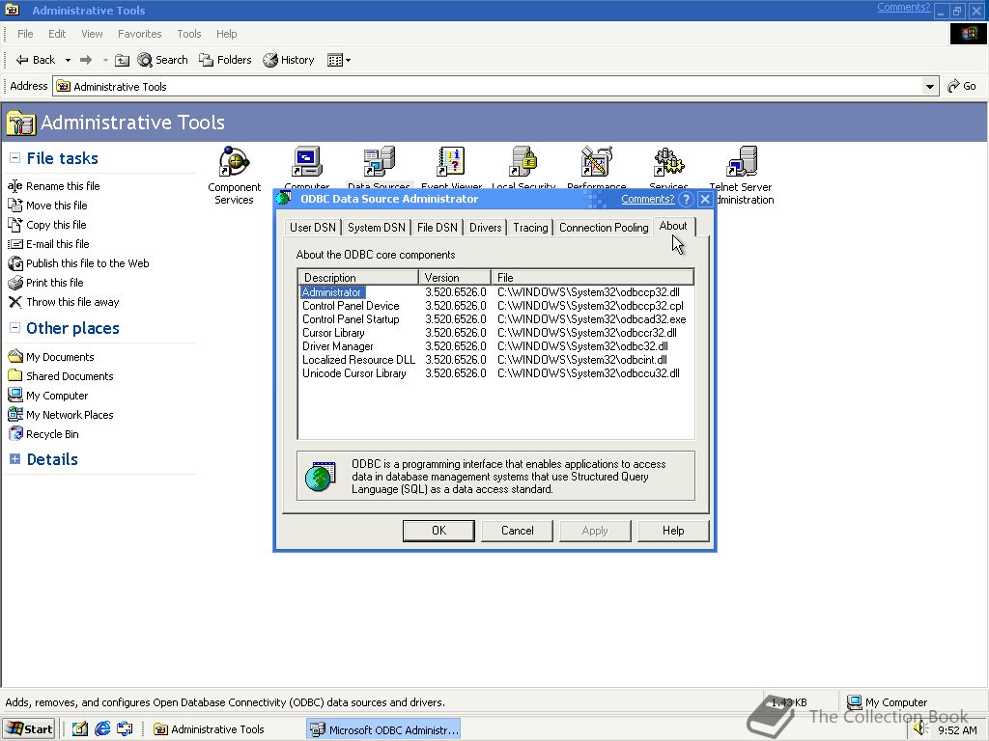989x741 pixels.
Task: Select the Unicode Cursor Library row
Action: pos(495,373)
